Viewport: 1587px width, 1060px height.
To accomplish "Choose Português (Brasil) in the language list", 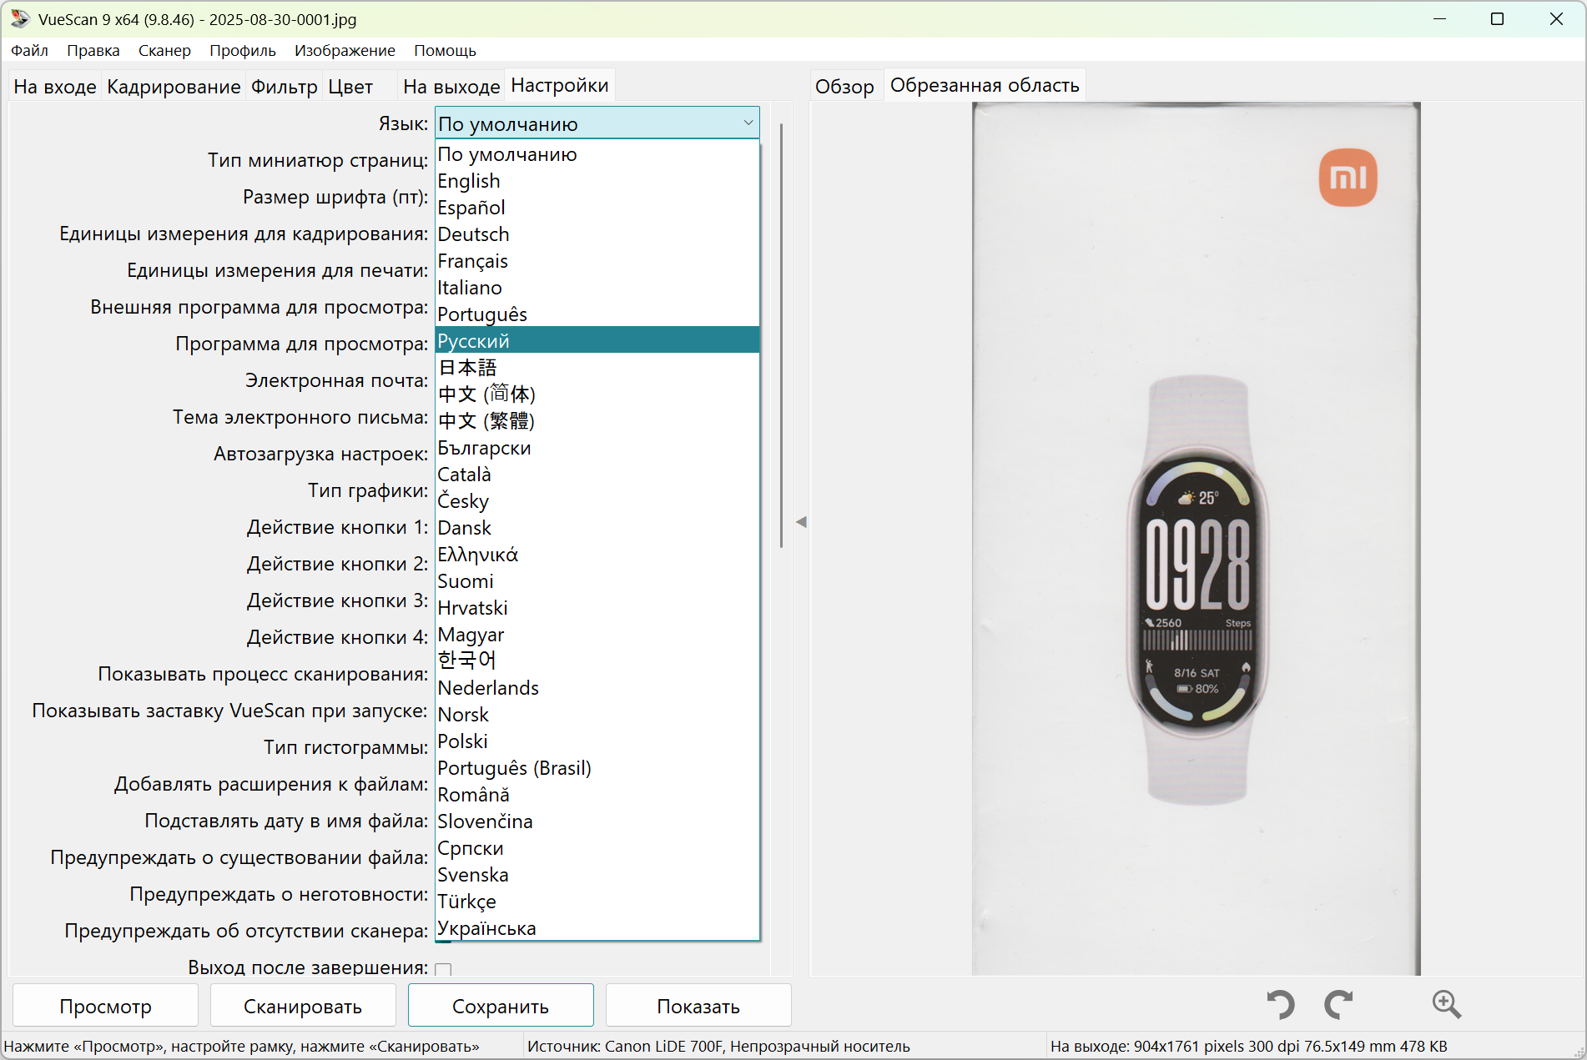I will (597, 768).
